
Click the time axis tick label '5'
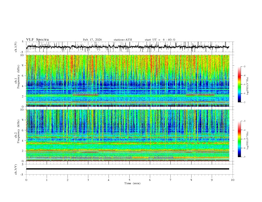(x=129, y=180)
